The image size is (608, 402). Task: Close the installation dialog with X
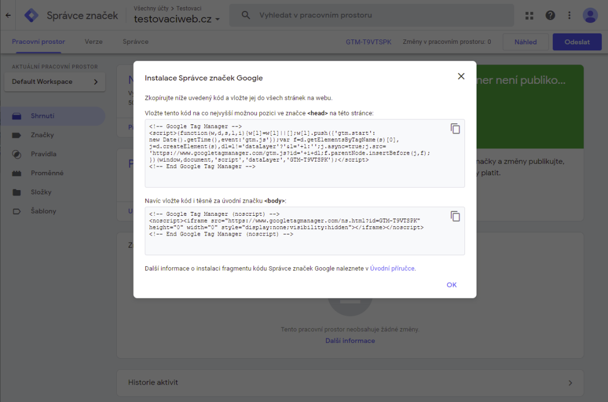tap(461, 76)
